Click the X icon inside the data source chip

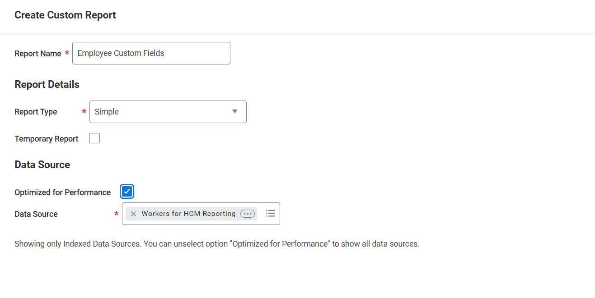coord(133,213)
